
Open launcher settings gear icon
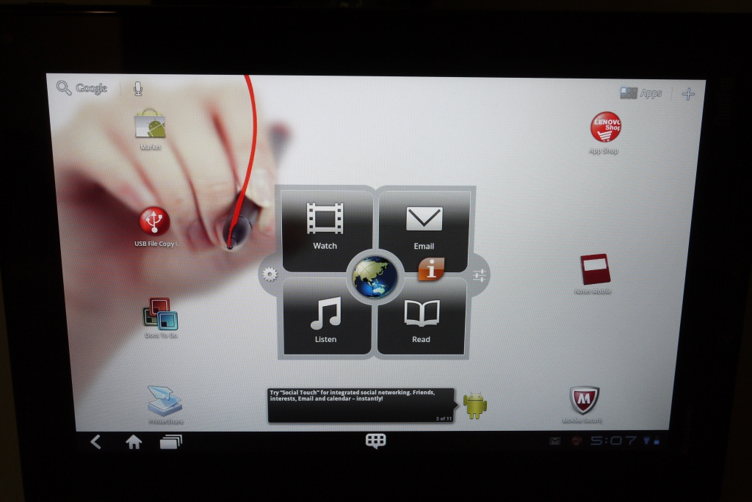(270, 274)
